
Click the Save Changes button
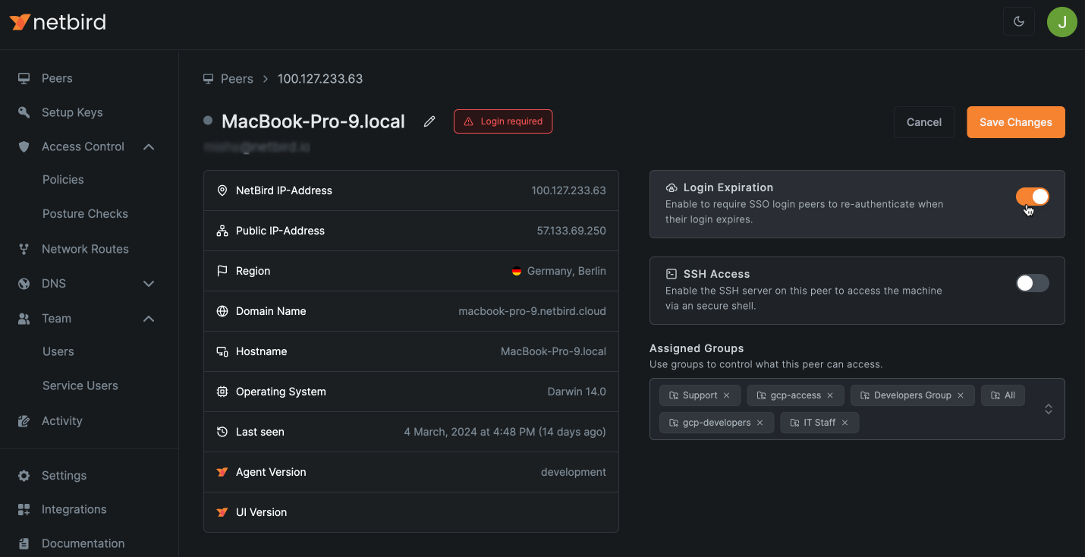point(1015,122)
